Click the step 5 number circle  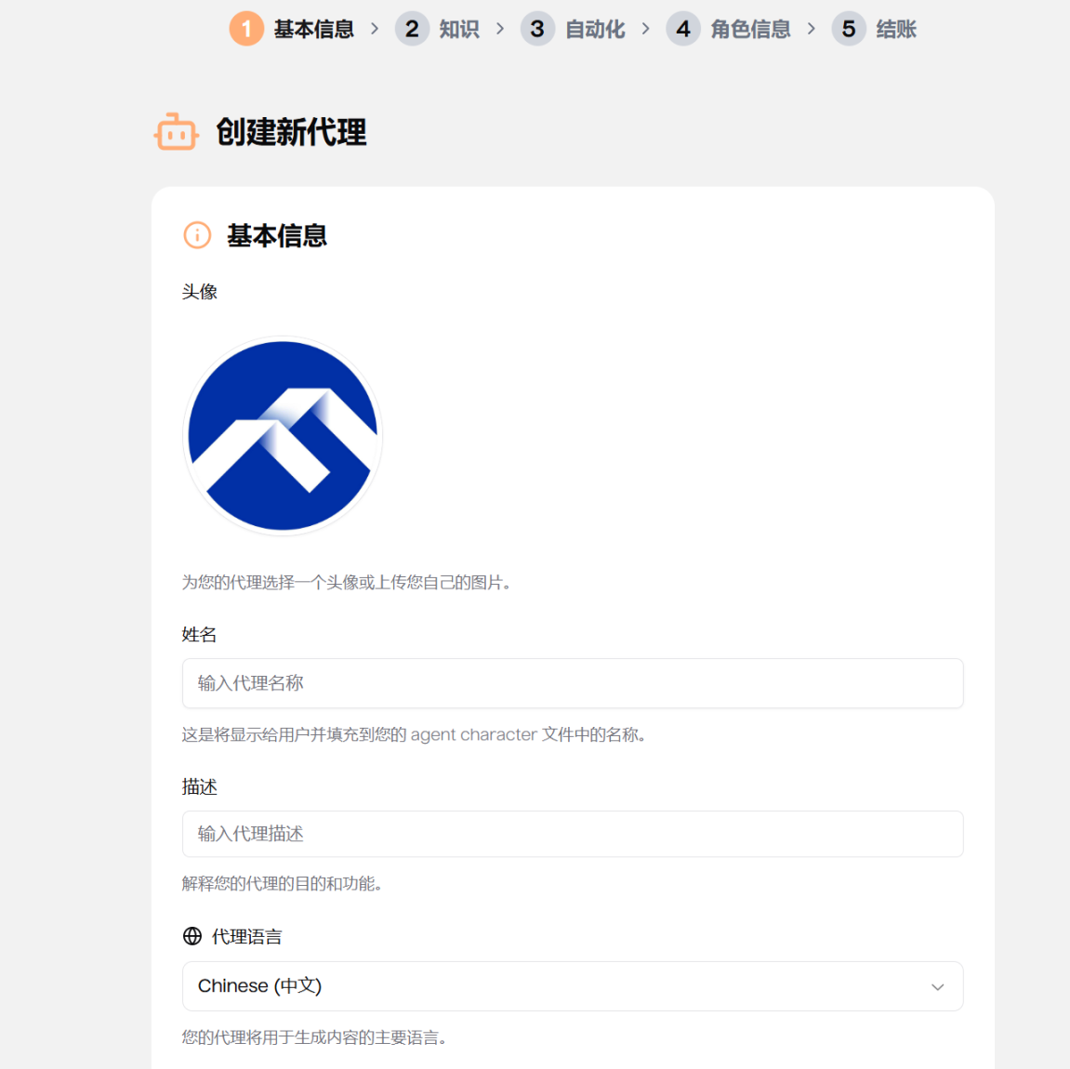(x=848, y=29)
